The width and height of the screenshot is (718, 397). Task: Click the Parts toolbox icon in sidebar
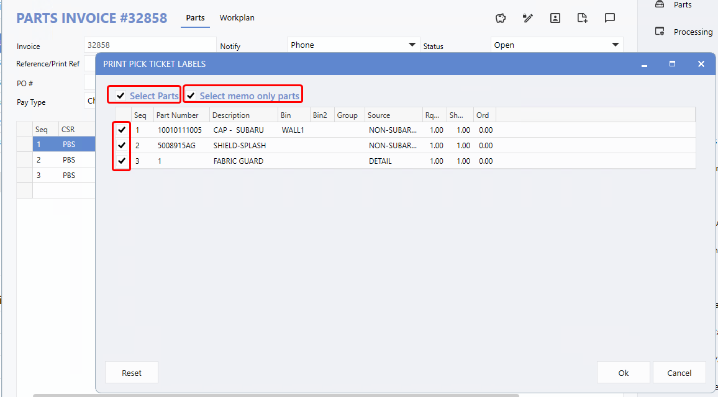(x=660, y=5)
